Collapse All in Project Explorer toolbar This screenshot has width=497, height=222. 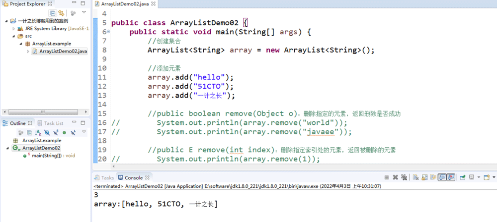53,13
